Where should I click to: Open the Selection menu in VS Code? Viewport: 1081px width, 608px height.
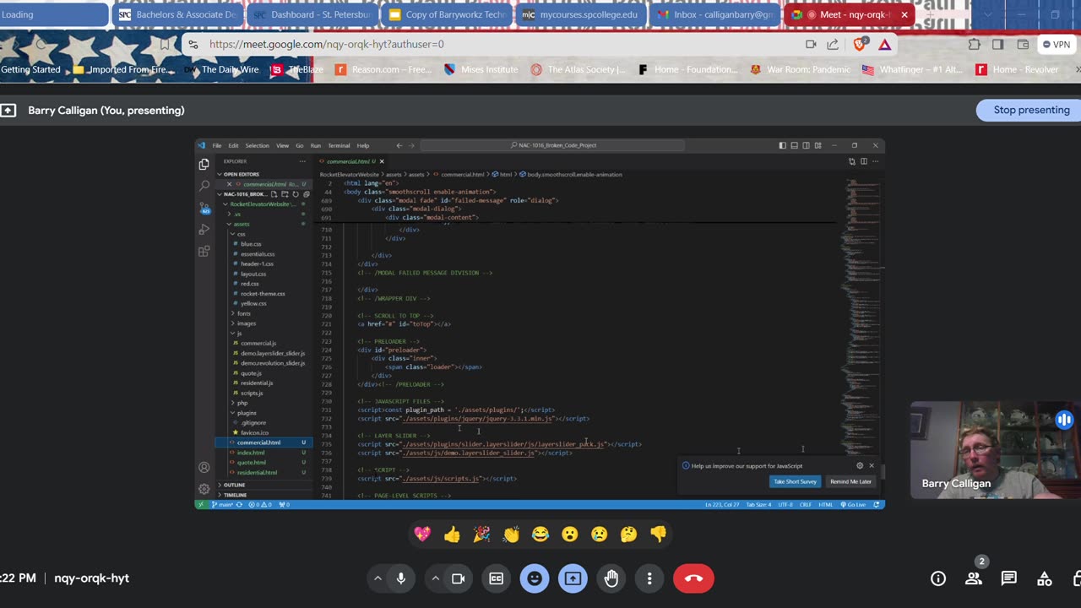coord(258,145)
